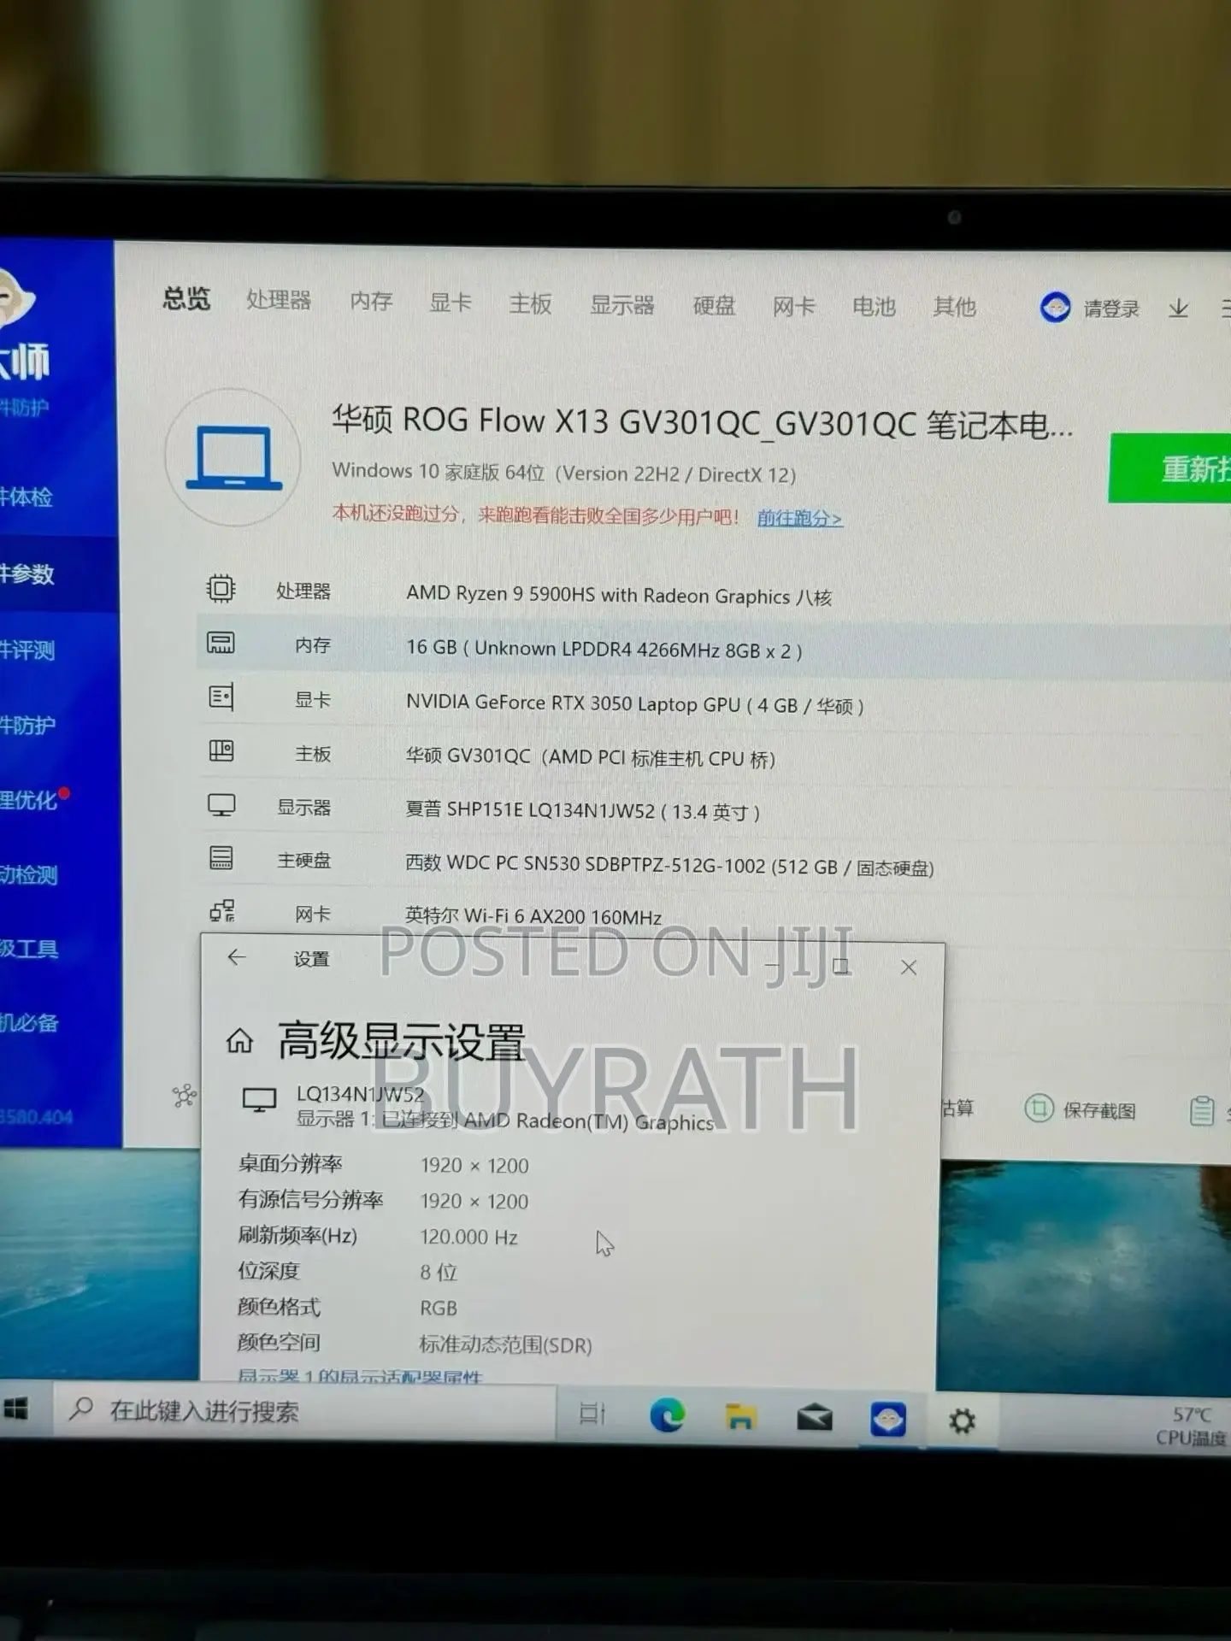The width and height of the screenshot is (1231, 1641).
Task: Select WDC PC SN530 disk text
Action: pyautogui.click(x=669, y=865)
